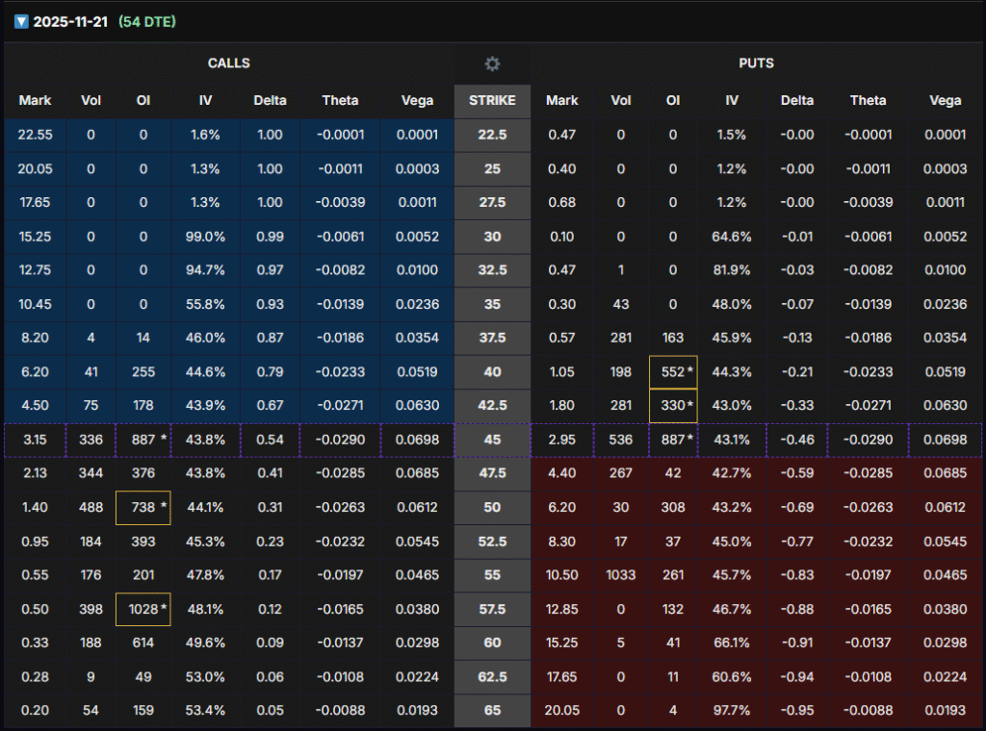This screenshot has height=731, width=986.
Task: Click the 2025-11-21 expiration date label
Action: (x=70, y=21)
